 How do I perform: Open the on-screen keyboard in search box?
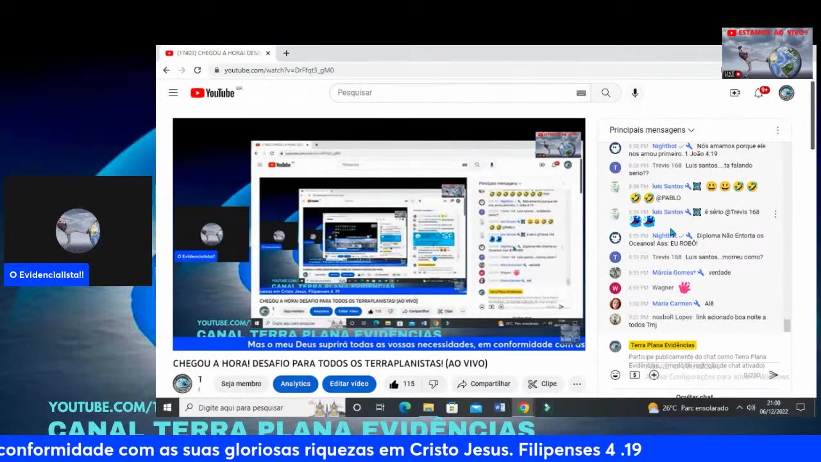coord(581,93)
